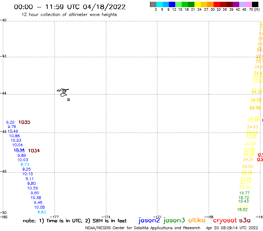This screenshot has height=231, width=263.
Task: Click the '12 hour collection' subtitle
Action: 69,15
